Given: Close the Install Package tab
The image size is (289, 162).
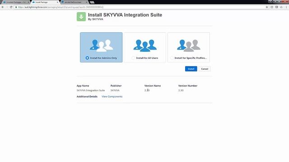Looking at the screenshot, I should pyautogui.click(x=57, y=2).
